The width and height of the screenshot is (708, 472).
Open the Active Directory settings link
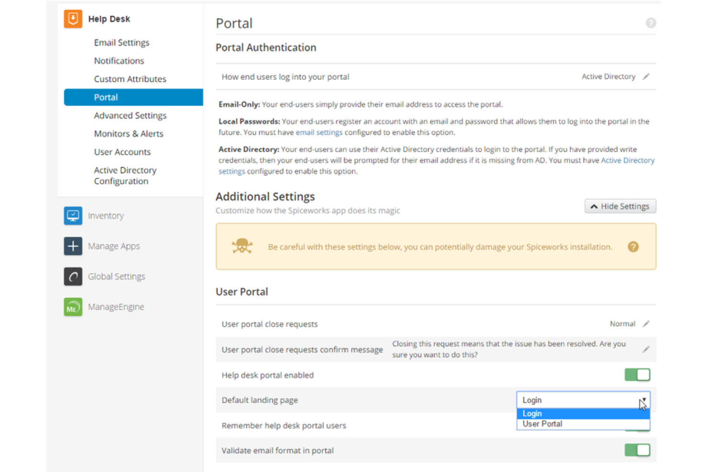pyautogui.click(x=628, y=160)
